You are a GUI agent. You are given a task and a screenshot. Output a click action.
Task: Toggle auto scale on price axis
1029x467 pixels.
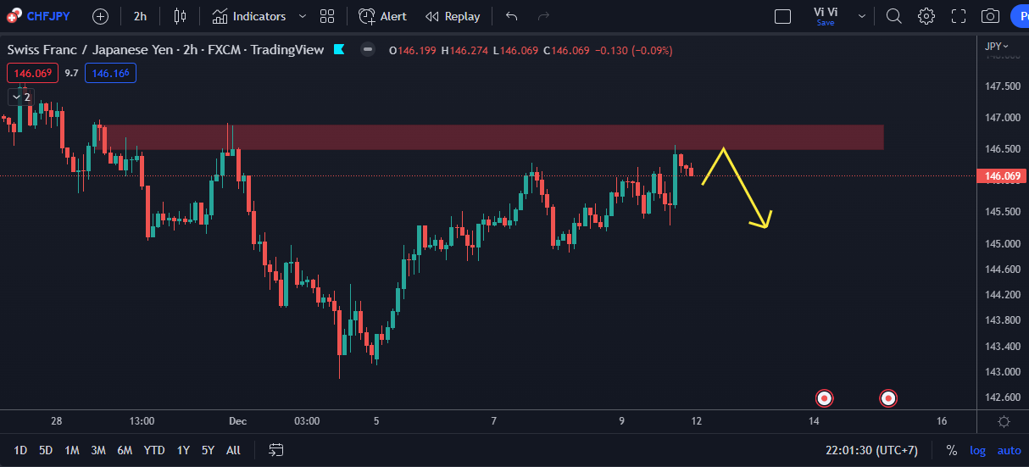(1009, 451)
